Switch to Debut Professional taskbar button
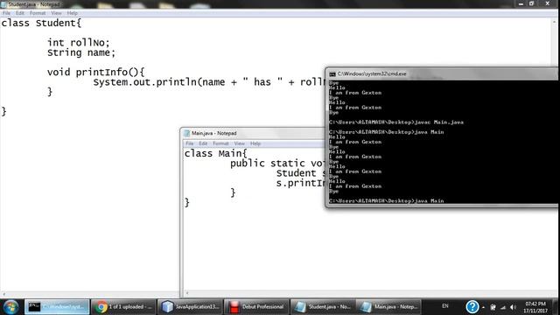Viewport: 560px width, 315px height. click(x=256, y=307)
